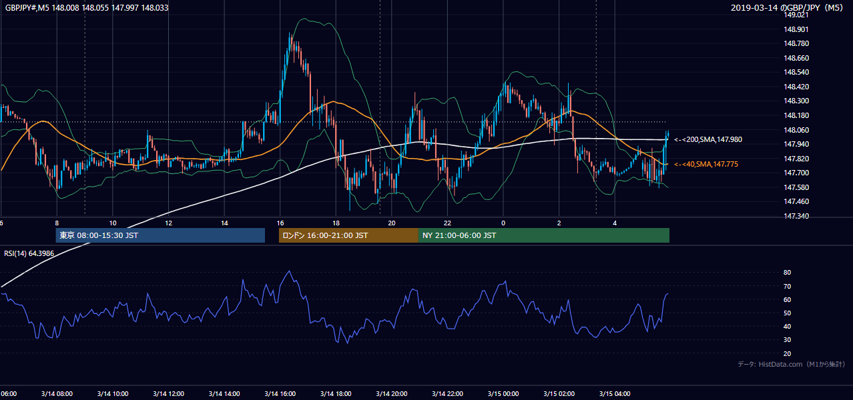Click the 148.540 price axis label
853x400 pixels.
(x=797, y=72)
